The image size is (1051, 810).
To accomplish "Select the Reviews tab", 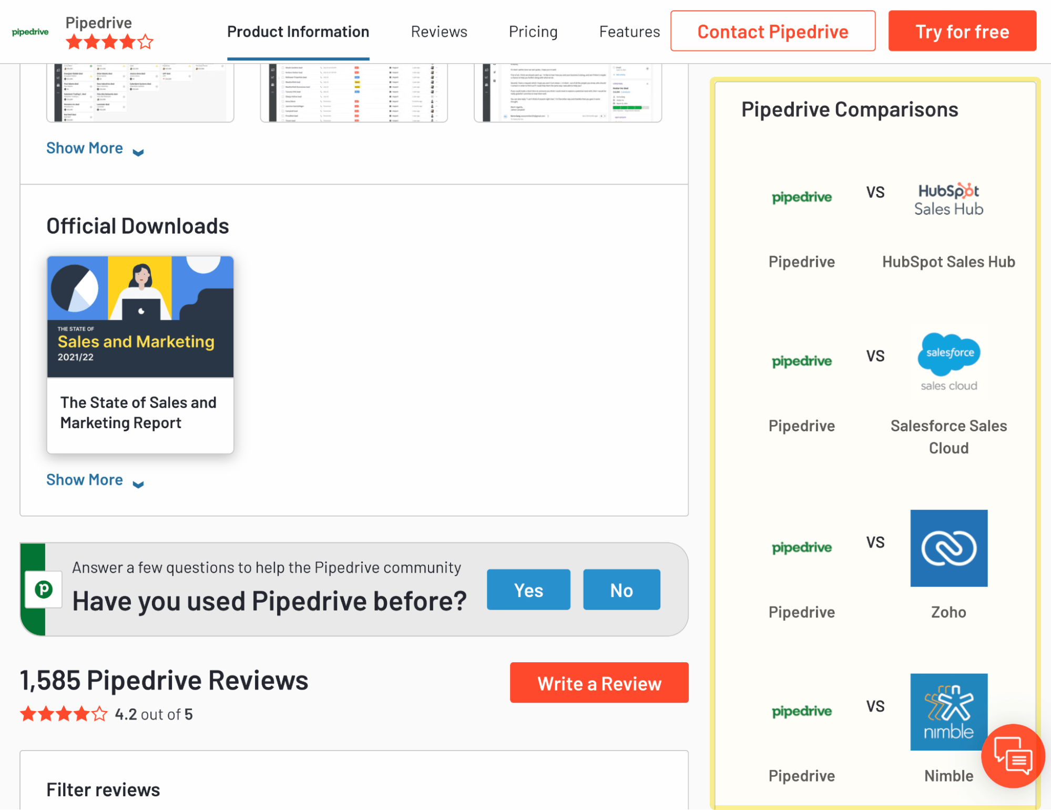I will click(x=439, y=32).
